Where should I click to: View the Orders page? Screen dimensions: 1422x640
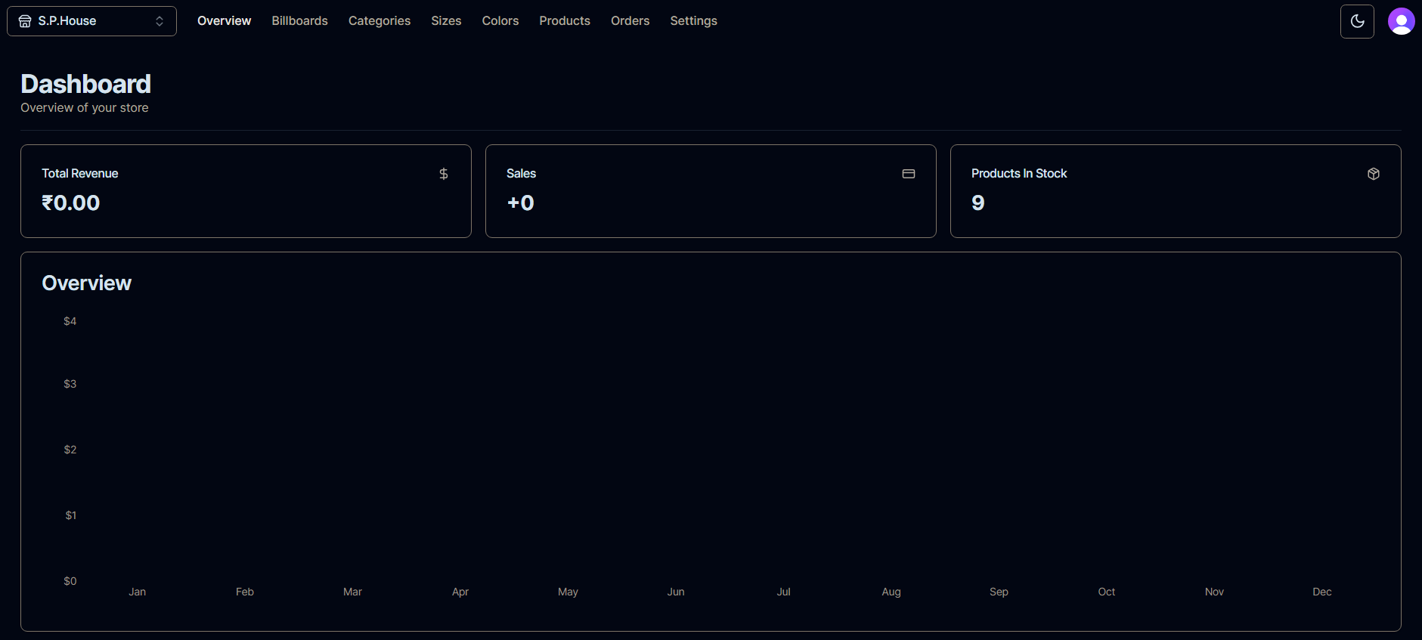(630, 21)
